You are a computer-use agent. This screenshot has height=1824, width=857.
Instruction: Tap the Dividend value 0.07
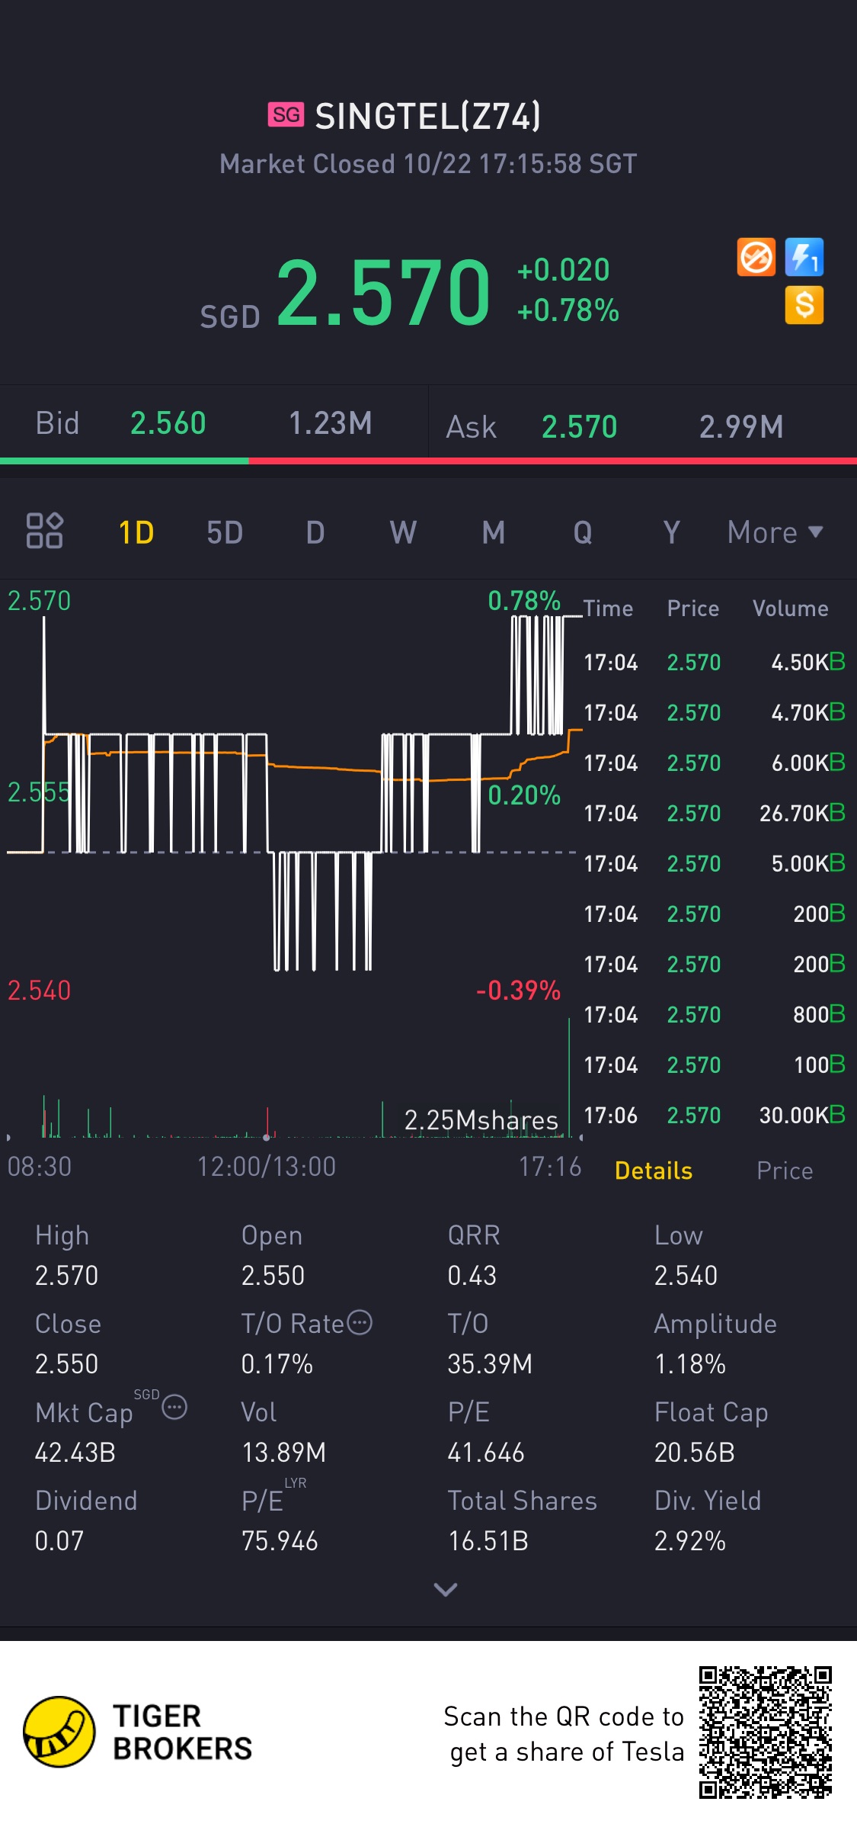click(59, 1540)
